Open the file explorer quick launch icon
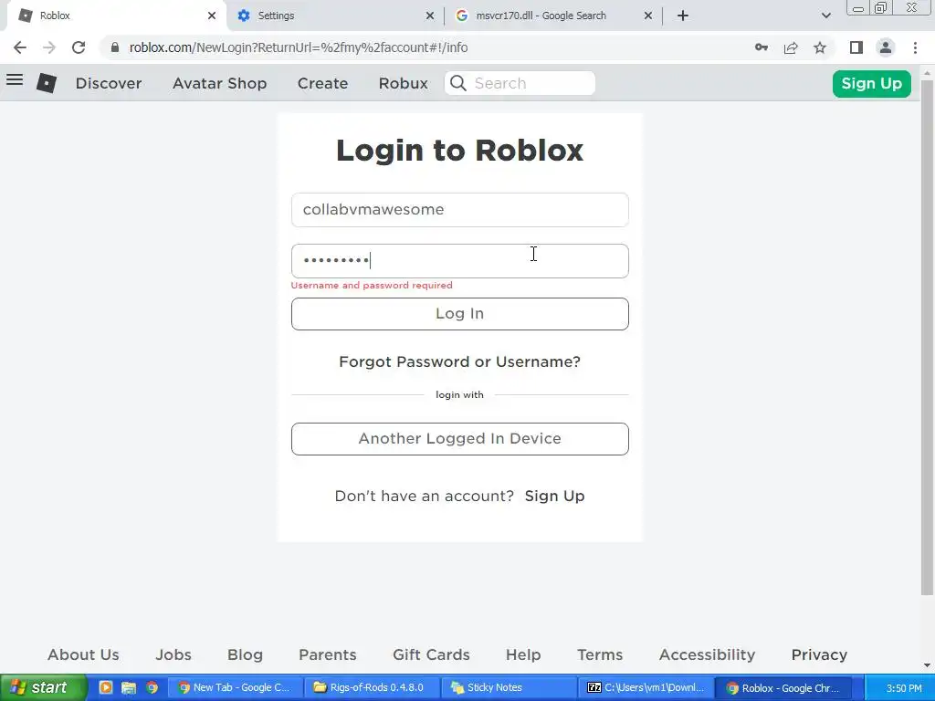Image resolution: width=935 pixels, height=701 pixels. click(129, 688)
